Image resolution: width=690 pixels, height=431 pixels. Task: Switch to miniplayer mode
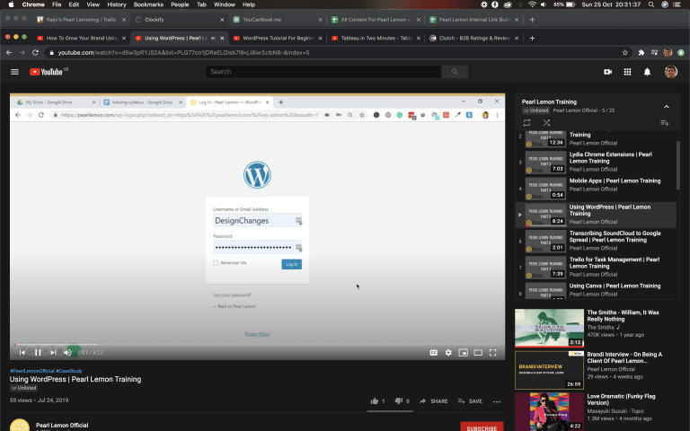click(x=463, y=352)
